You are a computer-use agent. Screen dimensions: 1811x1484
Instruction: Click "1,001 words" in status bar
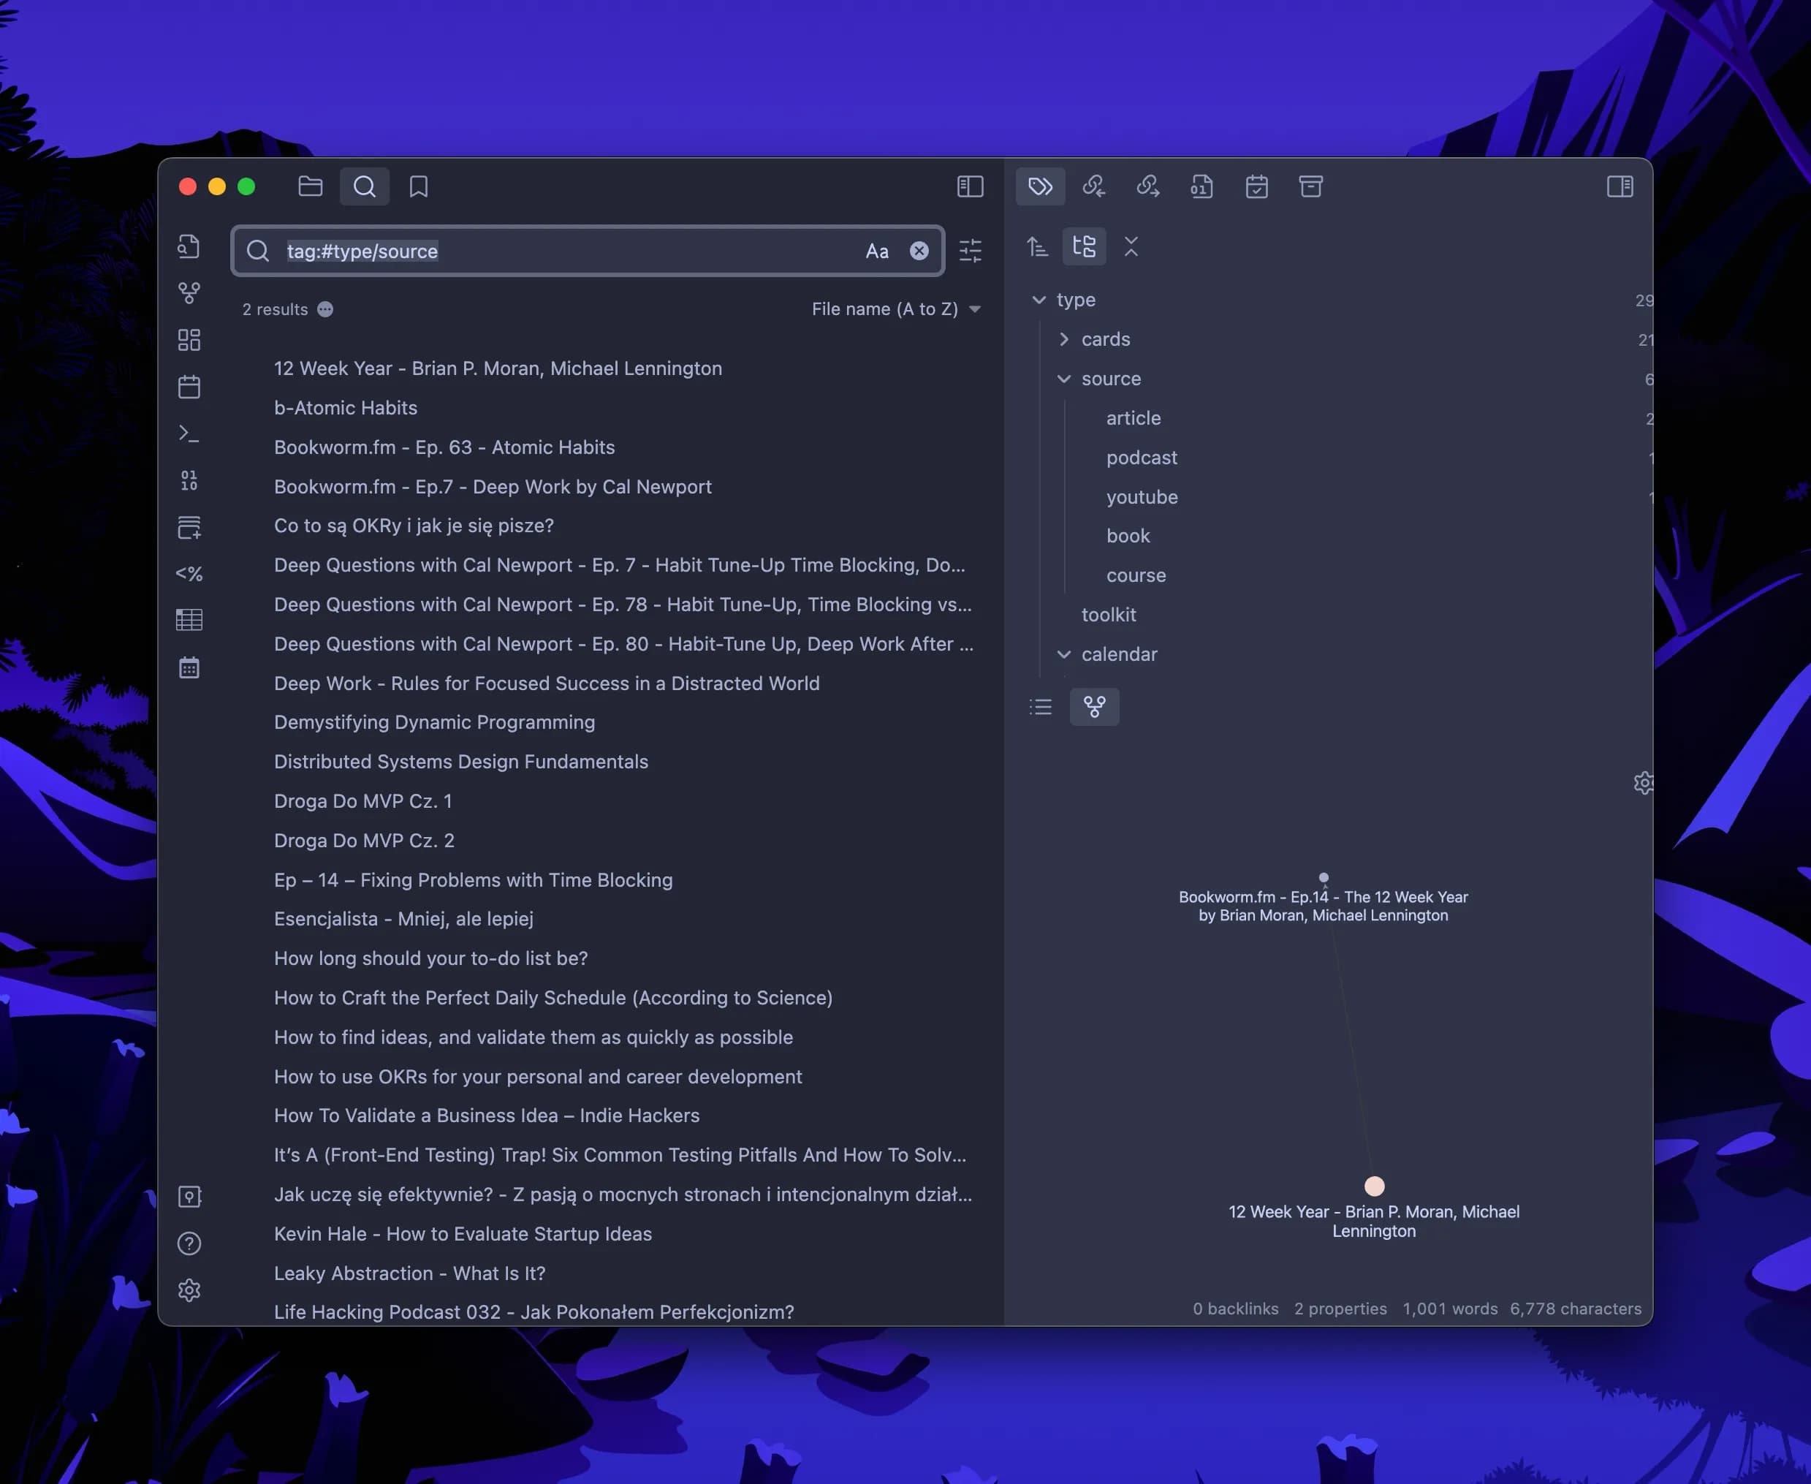pyautogui.click(x=1449, y=1309)
